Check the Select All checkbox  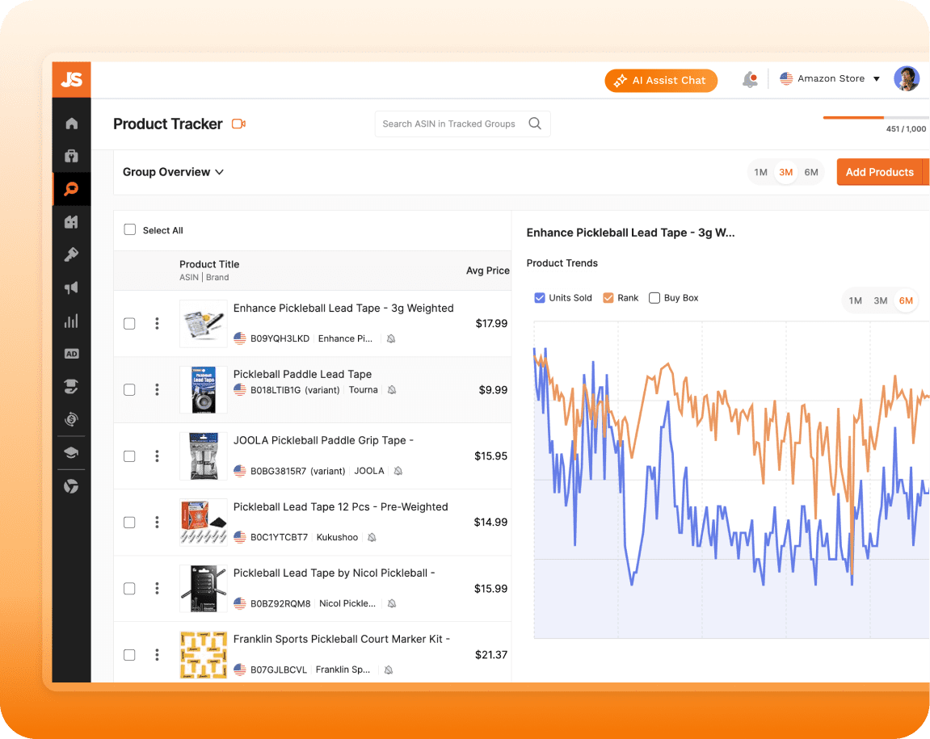130,229
